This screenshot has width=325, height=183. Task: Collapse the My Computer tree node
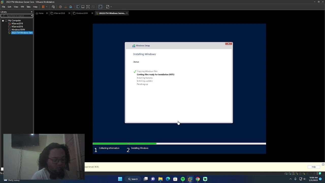pyautogui.click(x=3, y=21)
